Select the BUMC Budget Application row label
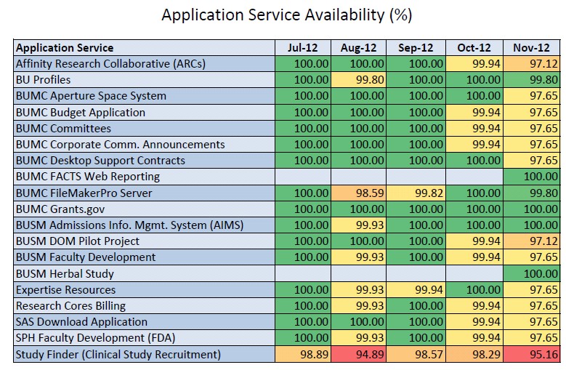Viewport: 566px width, 370px height. [145, 112]
